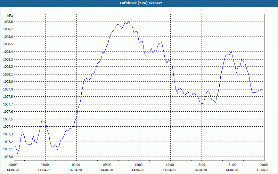The width and height of the screenshot is (278, 174).
Task: Click the 14.04.20 date under 21:00
Action: coord(232,170)
